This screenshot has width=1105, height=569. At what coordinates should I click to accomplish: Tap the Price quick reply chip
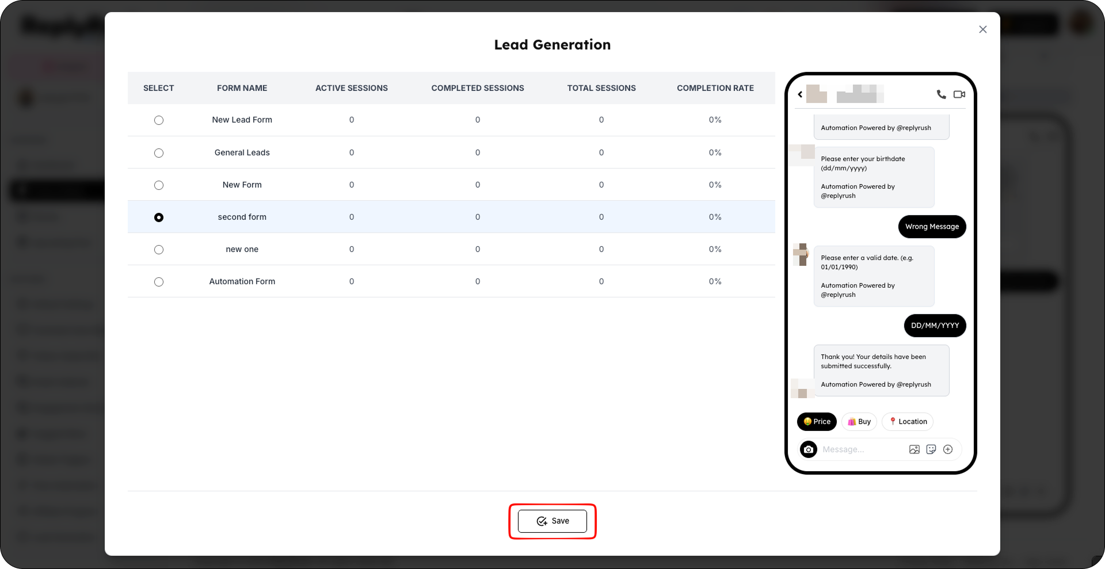817,422
